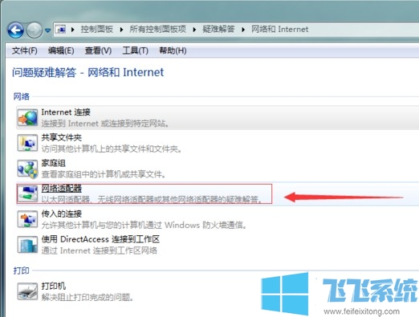Screen dimensions: 419x317
Task: Click description 解决阻止打印完成的问题
Action: [x=87, y=297]
